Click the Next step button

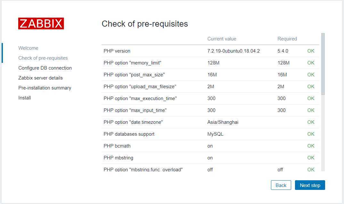pyautogui.click(x=310, y=185)
